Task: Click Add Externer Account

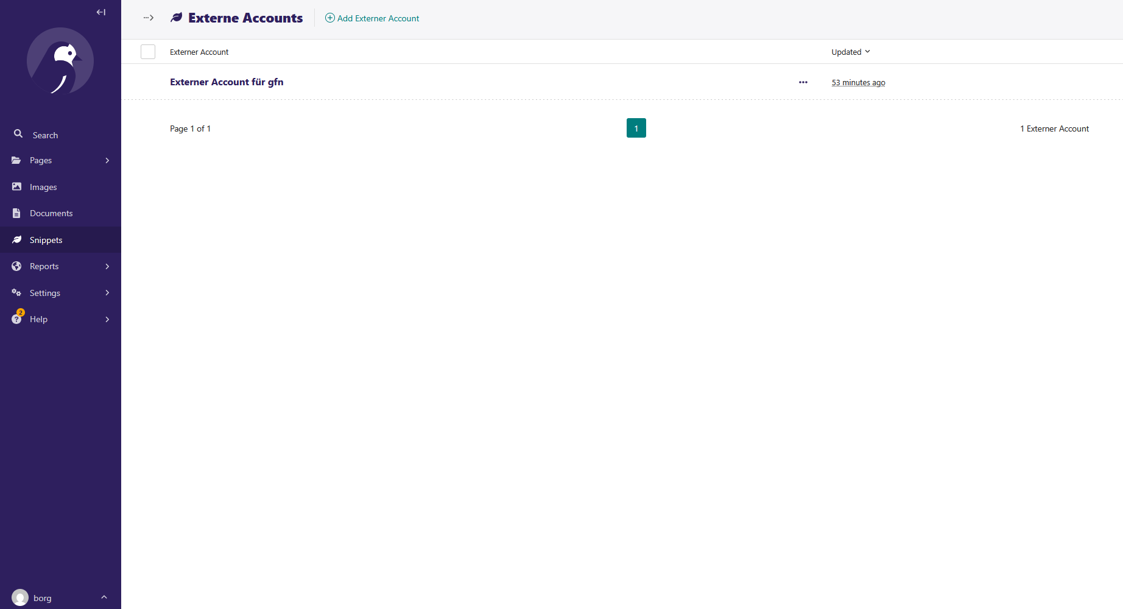Action: coord(371,18)
